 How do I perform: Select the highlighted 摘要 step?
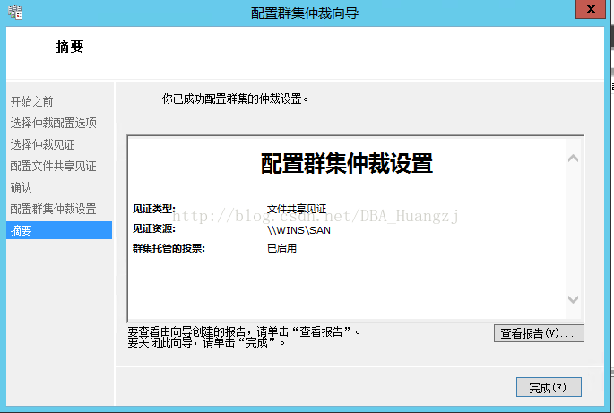coord(59,230)
